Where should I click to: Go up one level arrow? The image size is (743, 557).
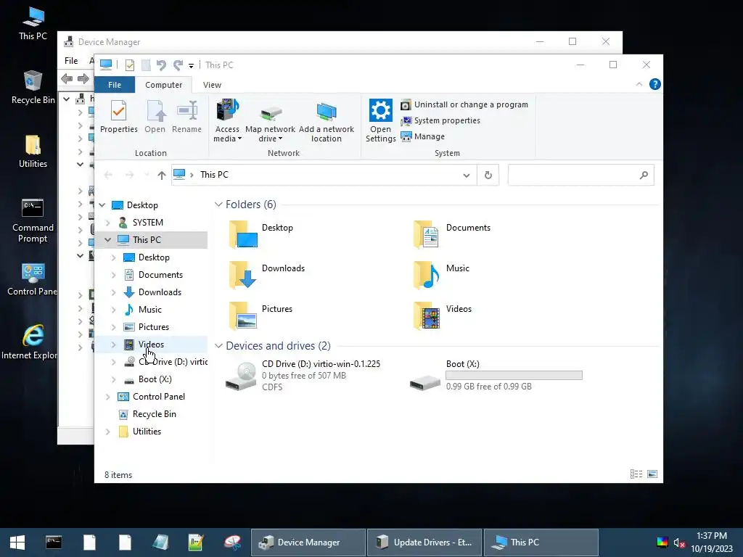[x=162, y=176]
